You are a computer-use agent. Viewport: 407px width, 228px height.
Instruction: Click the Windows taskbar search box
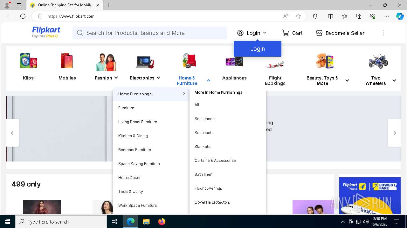[61, 222]
